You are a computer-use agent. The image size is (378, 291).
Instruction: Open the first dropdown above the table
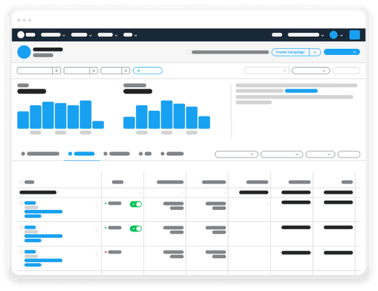236,154
